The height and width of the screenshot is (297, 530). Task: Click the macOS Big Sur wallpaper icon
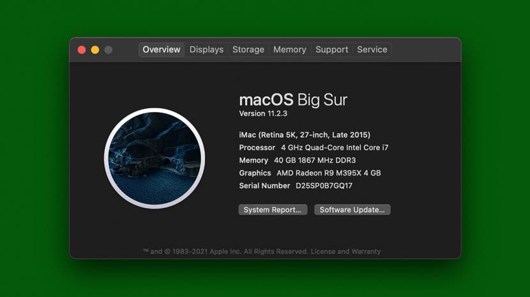[155, 158]
